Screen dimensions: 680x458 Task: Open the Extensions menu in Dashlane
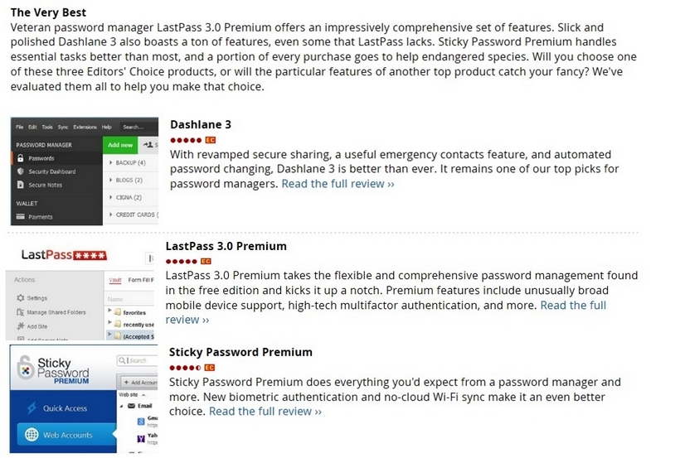point(85,127)
